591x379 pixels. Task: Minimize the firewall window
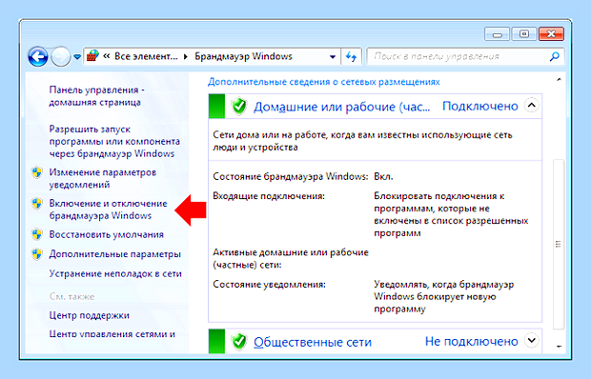pos(497,34)
